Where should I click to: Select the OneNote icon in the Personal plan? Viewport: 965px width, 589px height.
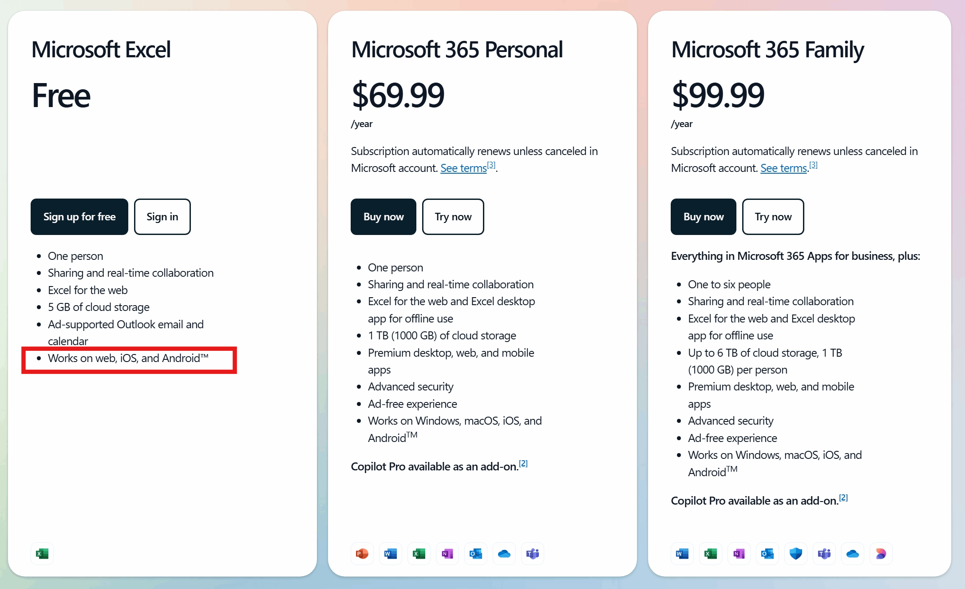tap(447, 553)
